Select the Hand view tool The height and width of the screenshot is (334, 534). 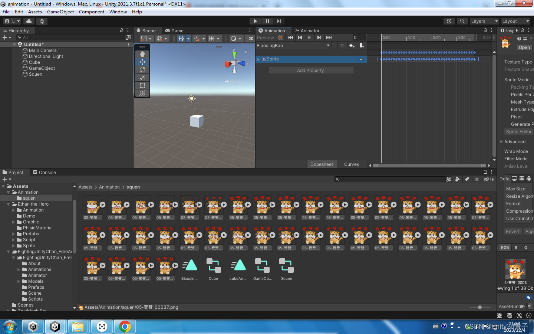[142, 54]
